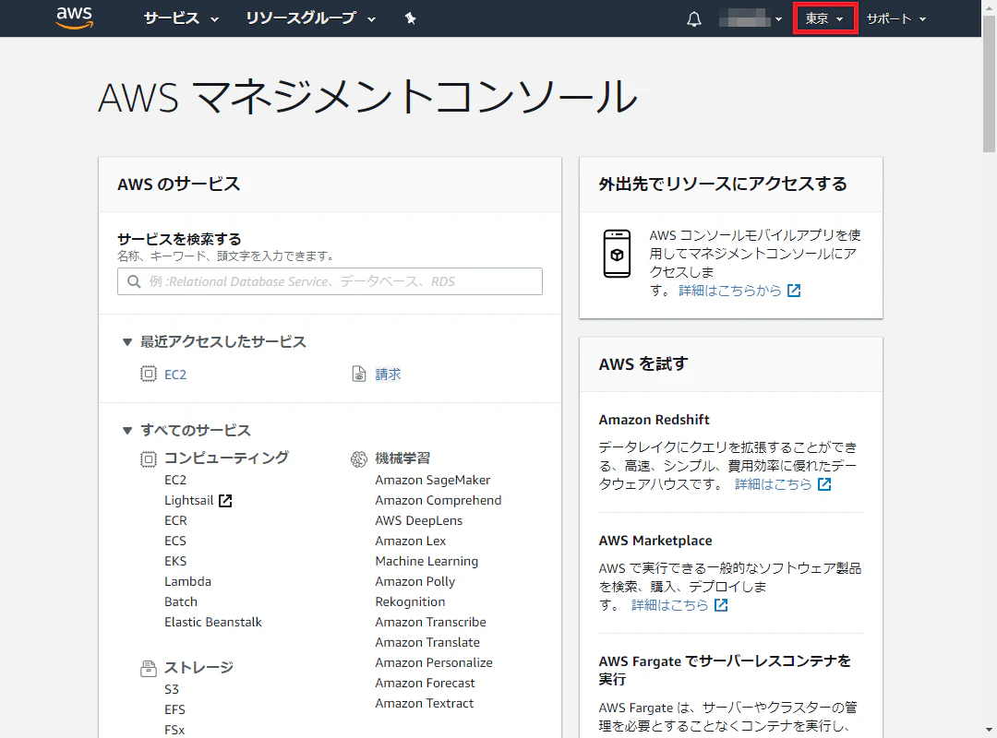Viewport: 997px width, 738px height.
Task: Click the コンピューティング category icon
Action: 148,459
